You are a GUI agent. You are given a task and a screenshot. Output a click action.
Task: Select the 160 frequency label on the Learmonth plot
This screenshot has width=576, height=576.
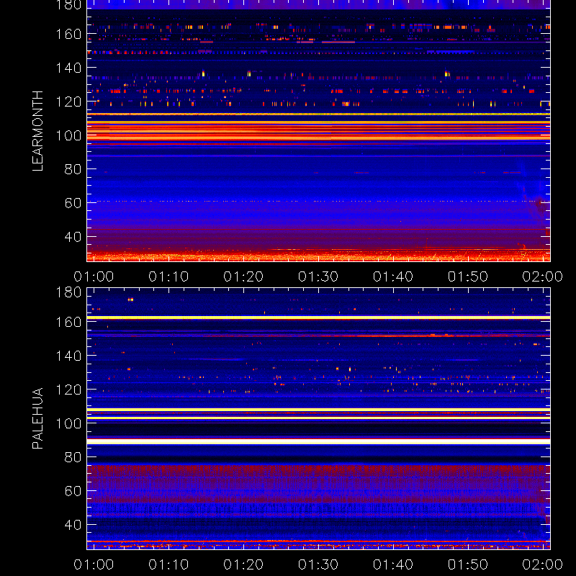pyautogui.click(x=68, y=34)
